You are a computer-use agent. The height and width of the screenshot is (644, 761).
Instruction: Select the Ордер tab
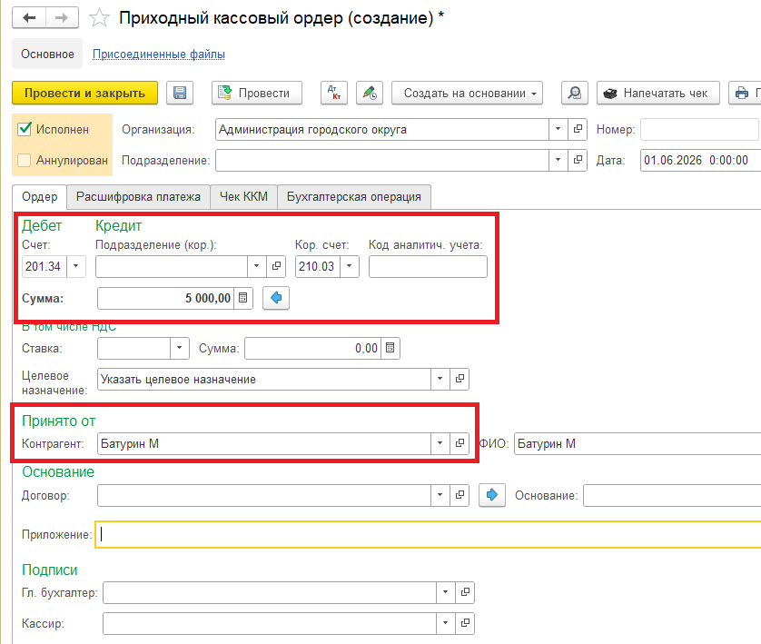point(39,196)
